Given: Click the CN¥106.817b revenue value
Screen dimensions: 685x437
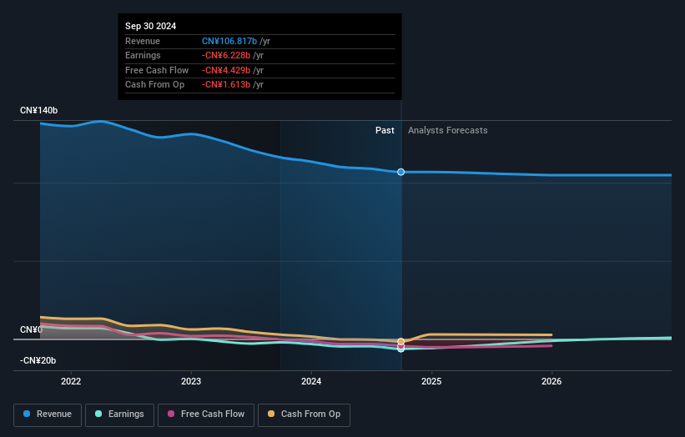Looking at the screenshot, I should coord(229,41).
